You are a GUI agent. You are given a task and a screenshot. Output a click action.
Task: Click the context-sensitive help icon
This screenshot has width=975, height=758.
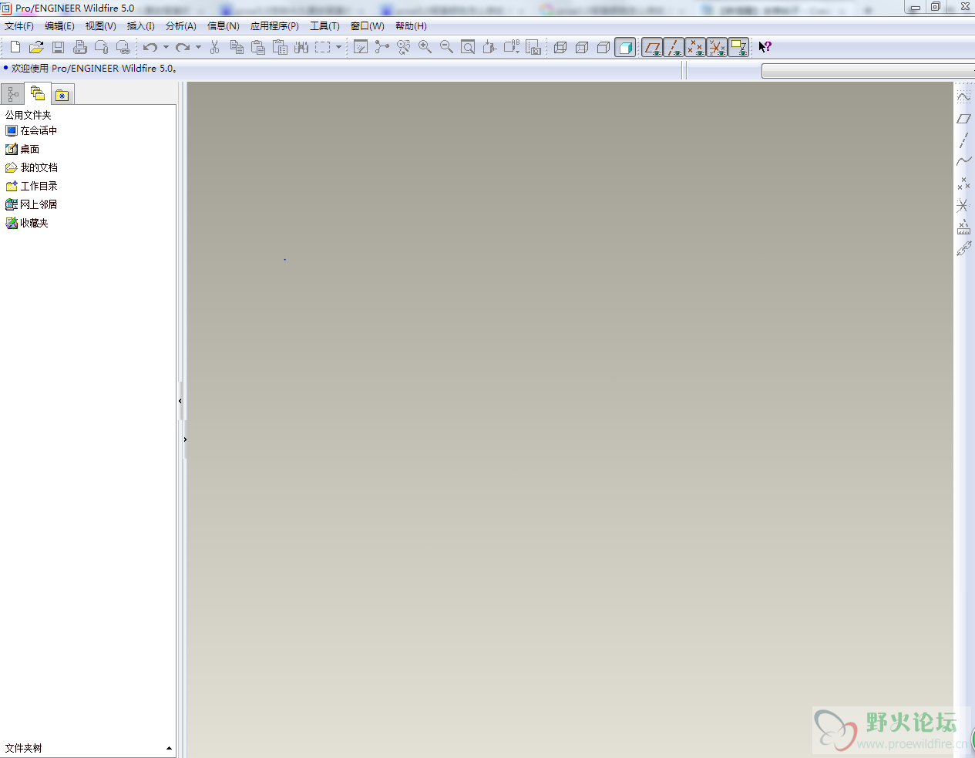pos(765,47)
